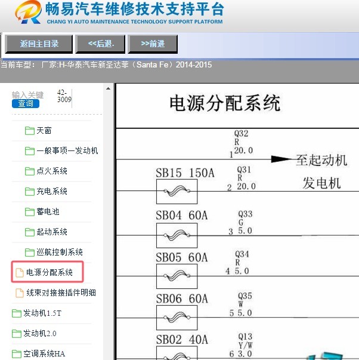Expand the 发动机1.5T folder icon
359x360 pixels.
[x=17, y=313]
